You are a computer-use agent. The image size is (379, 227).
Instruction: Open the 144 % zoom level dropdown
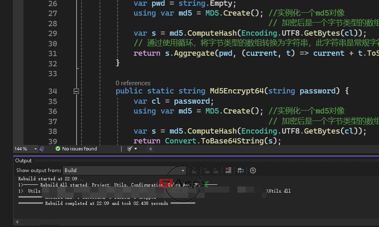pos(36,149)
